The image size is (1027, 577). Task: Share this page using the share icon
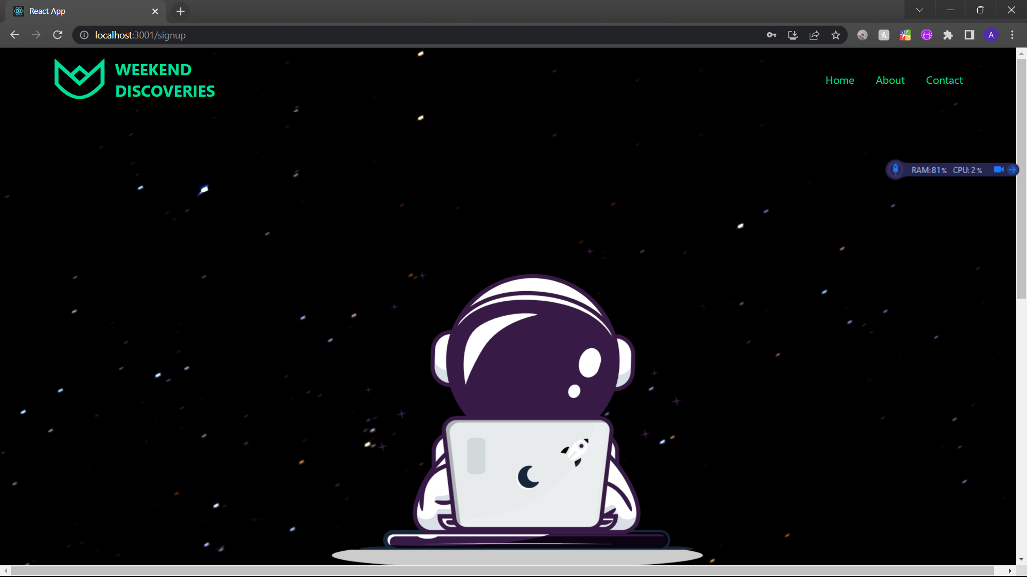click(814, 35)
